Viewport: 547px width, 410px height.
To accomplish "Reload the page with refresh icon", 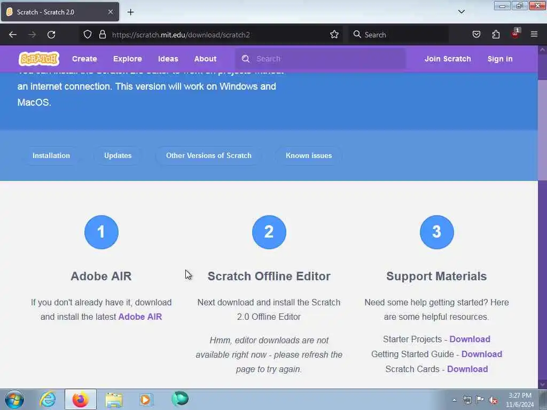I will [51, 35].
